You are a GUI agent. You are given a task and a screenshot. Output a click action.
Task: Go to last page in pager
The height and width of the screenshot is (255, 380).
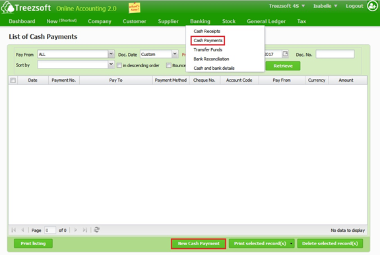84,230
